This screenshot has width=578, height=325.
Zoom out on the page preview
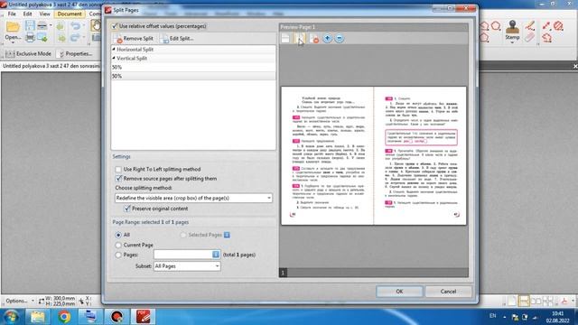340,38
